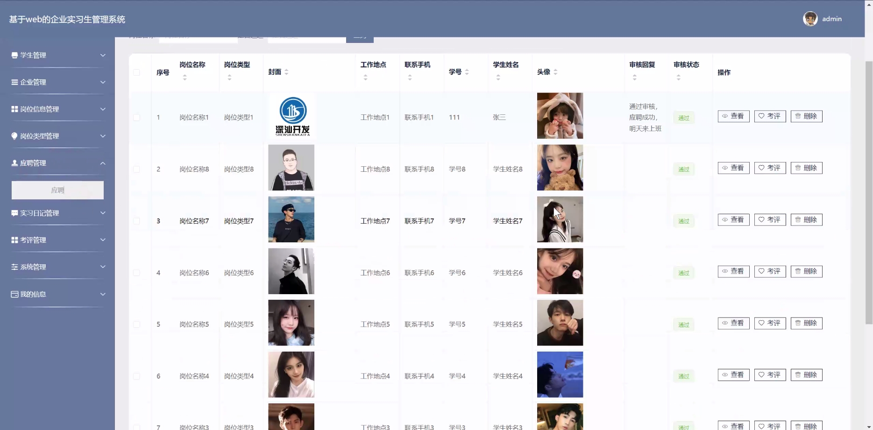This screenshot has width=873, height=430.
Task: Click the 通过 status tag for 张三
Action: pyautogui.click(x=684, y=118)
